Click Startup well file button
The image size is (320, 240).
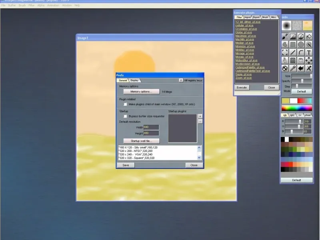(x=142, y=141)
